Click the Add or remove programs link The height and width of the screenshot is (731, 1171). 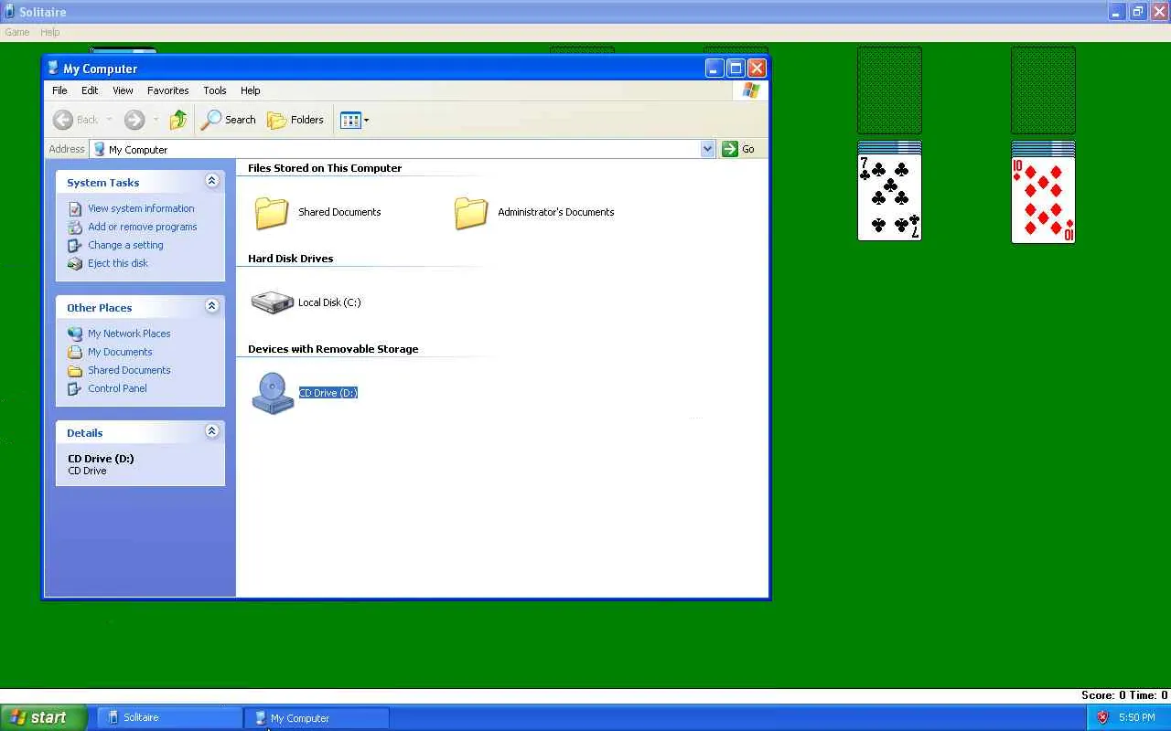coord(143,227)
